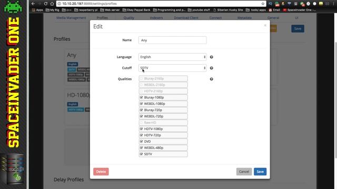Uncheck the Bluray-720p quality
Viewport: 337px width, 189px height.
141,110
